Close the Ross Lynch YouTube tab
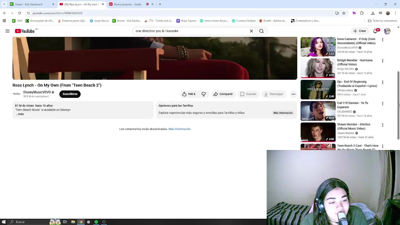The image size is (400, 225). [103, 4]
